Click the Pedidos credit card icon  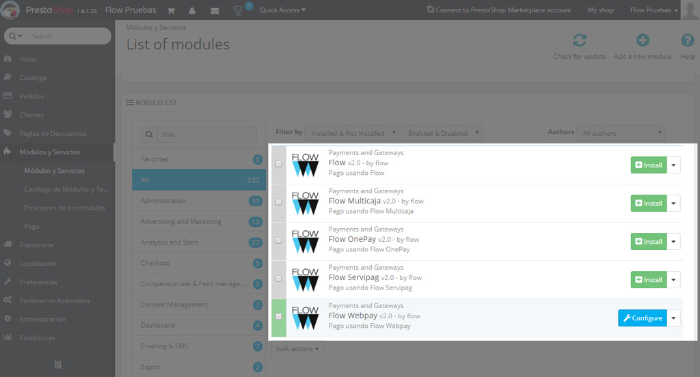[x=8, y=96]
